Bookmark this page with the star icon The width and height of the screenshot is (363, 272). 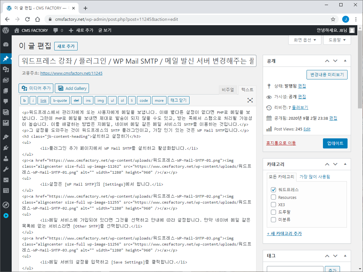click(x=333, y=20)
